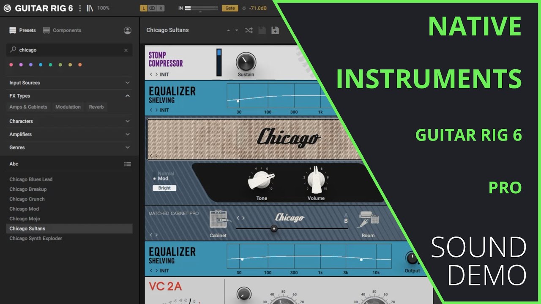Toggle the browser library sidebar icon
The image size is (541, 304).
[90, 8]
